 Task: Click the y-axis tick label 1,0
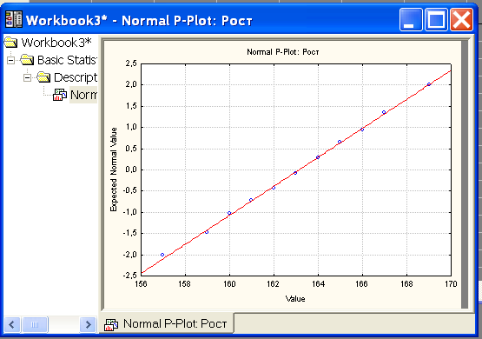[x=130, y=128]
